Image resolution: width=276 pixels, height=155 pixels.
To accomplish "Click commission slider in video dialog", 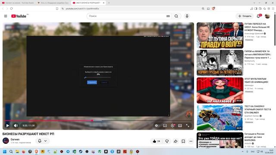I will (98, 77).
